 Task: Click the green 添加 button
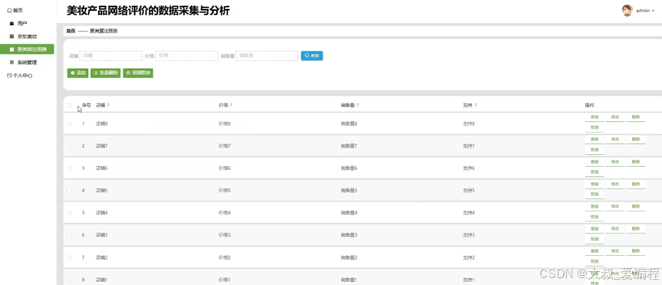[77, 73]
